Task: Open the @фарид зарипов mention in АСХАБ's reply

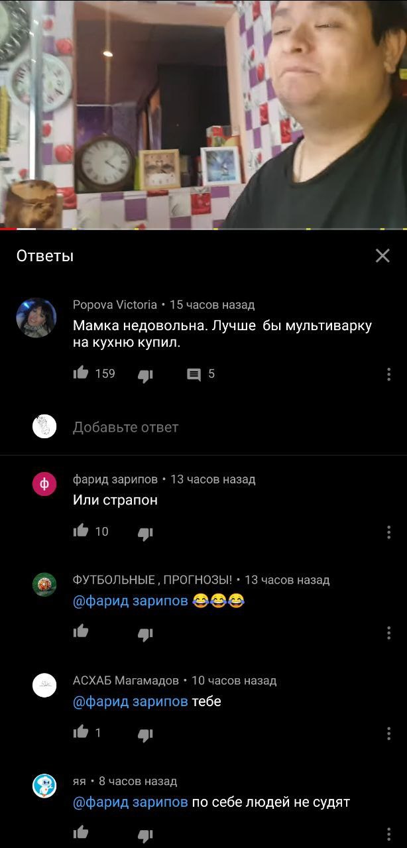Action: tap(130, 701)
